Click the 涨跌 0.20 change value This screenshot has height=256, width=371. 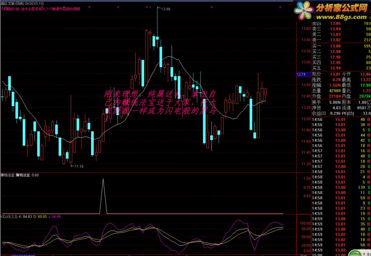click(x=337, y=80)
